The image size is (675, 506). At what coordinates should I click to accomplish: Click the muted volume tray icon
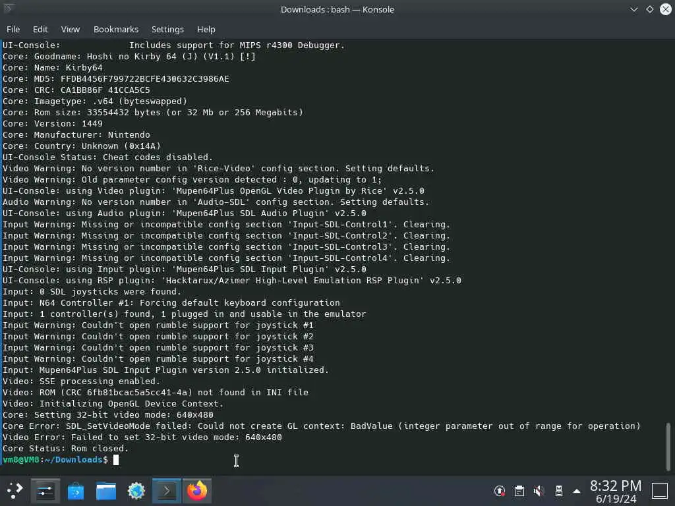539,490
